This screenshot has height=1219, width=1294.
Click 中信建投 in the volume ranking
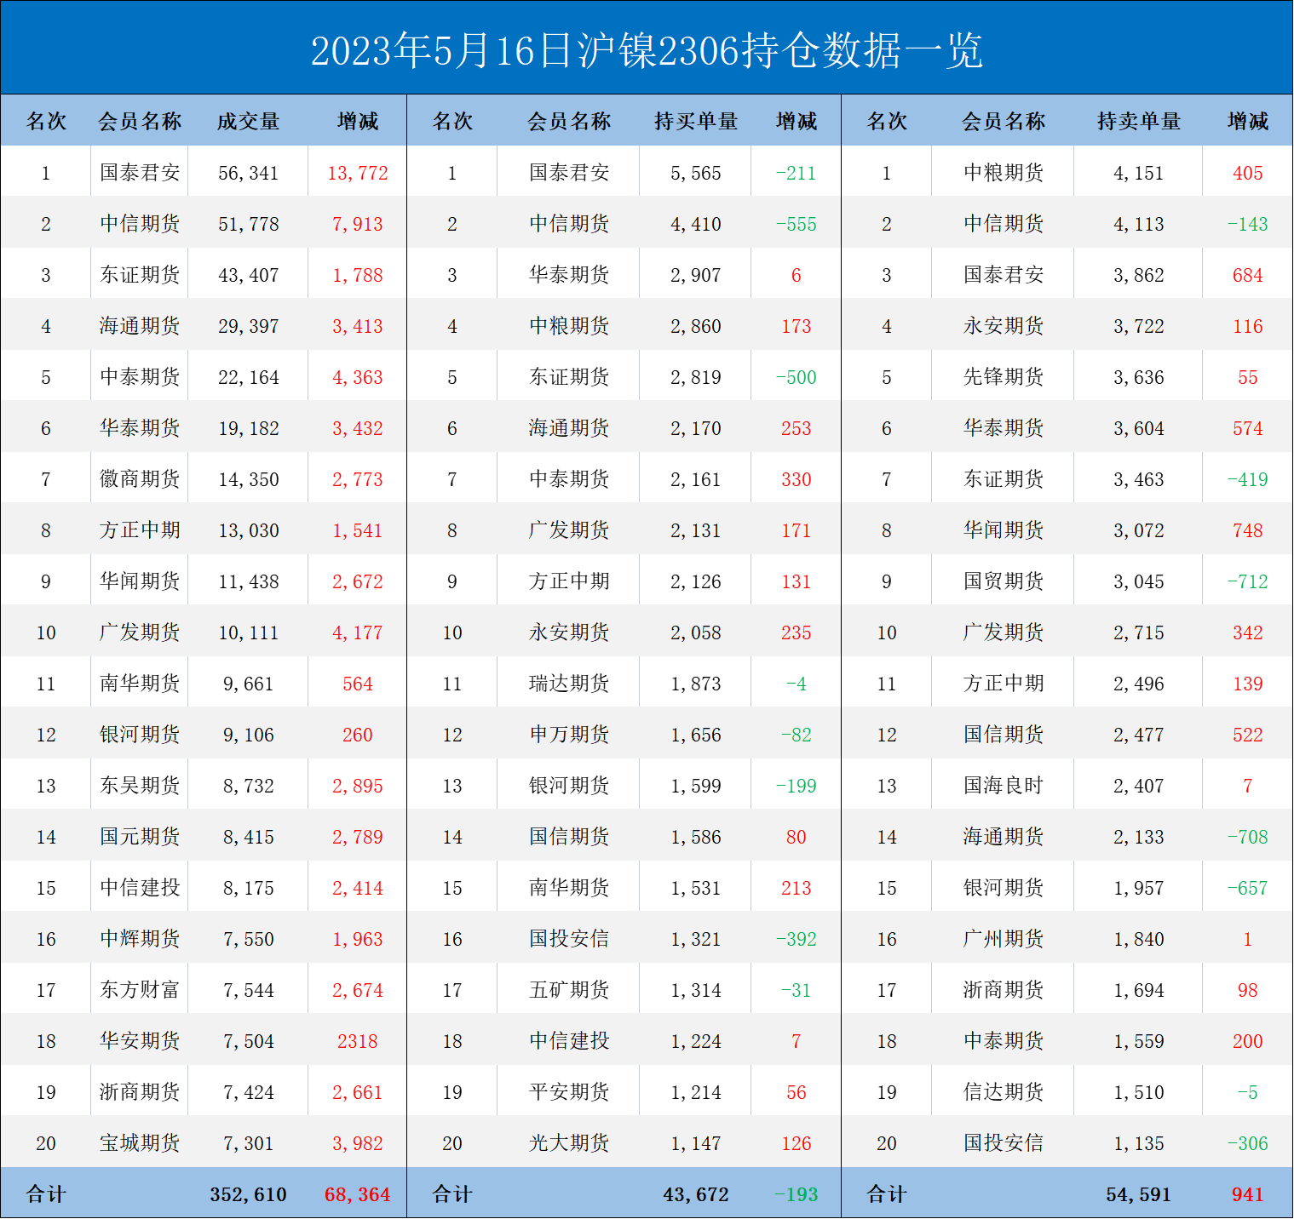140,887
